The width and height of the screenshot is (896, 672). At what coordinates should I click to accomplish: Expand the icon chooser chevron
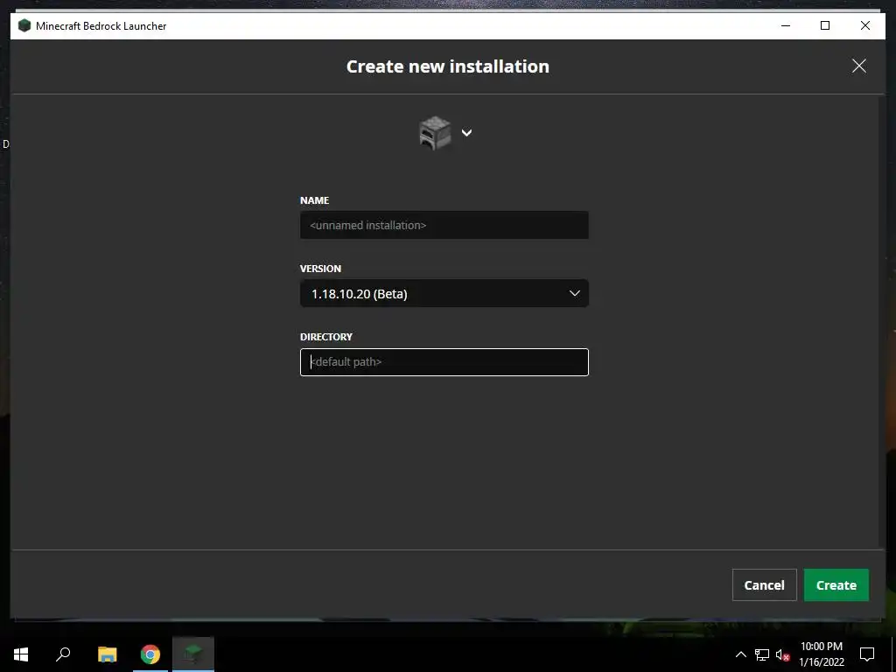(467, 133)
